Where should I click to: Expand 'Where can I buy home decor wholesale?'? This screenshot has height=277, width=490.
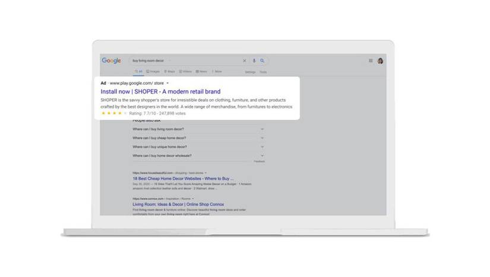pos(198,155)
